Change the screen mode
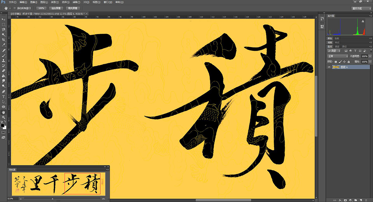 click(x=3, y=138)
